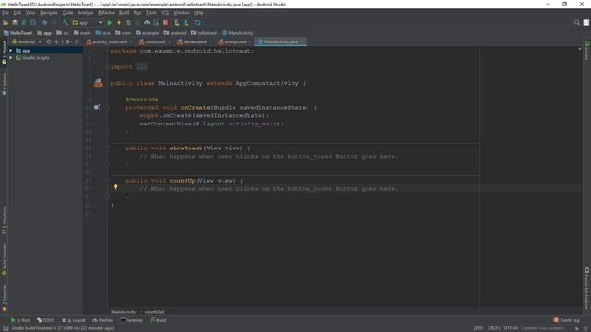Click hellotoast folder in breadcrumb bar
Screen dimensions: 591x332
(203, 33)
